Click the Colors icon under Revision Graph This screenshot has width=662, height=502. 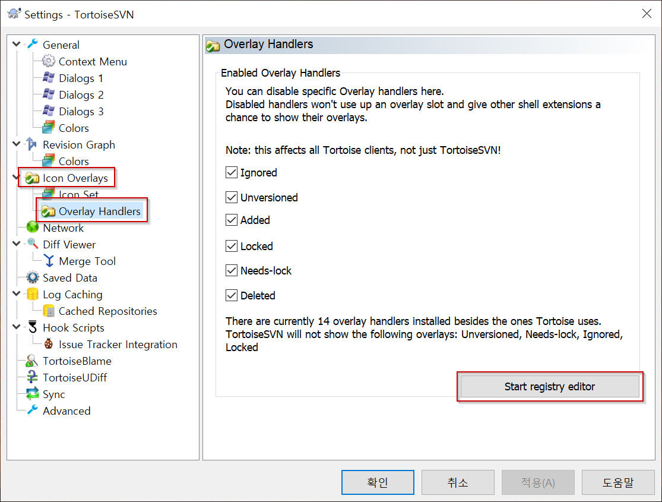49,160
